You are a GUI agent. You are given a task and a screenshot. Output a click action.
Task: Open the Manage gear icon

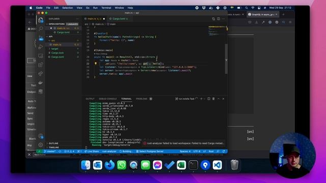(x=41, y=145)
